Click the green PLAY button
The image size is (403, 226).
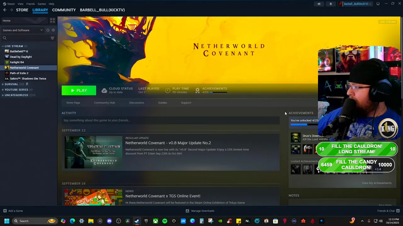[79, 90]
